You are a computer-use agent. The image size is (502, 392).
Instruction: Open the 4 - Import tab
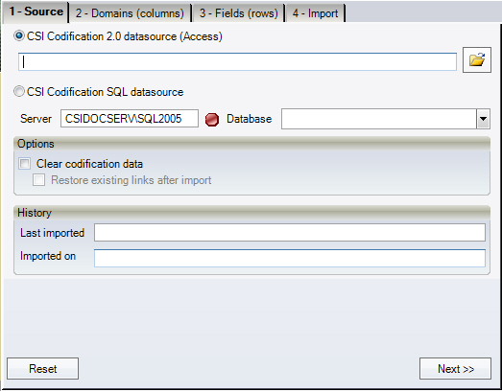(x=315, y=13)
